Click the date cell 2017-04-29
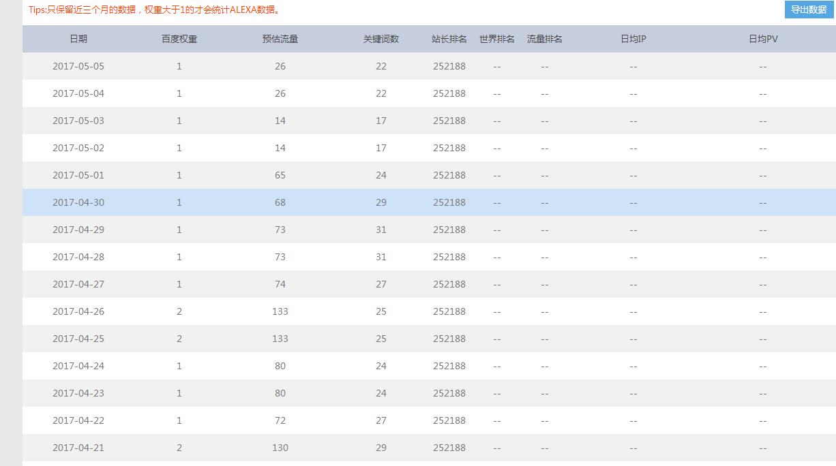Screen dimensions: 836x466 tap(78, 230)
